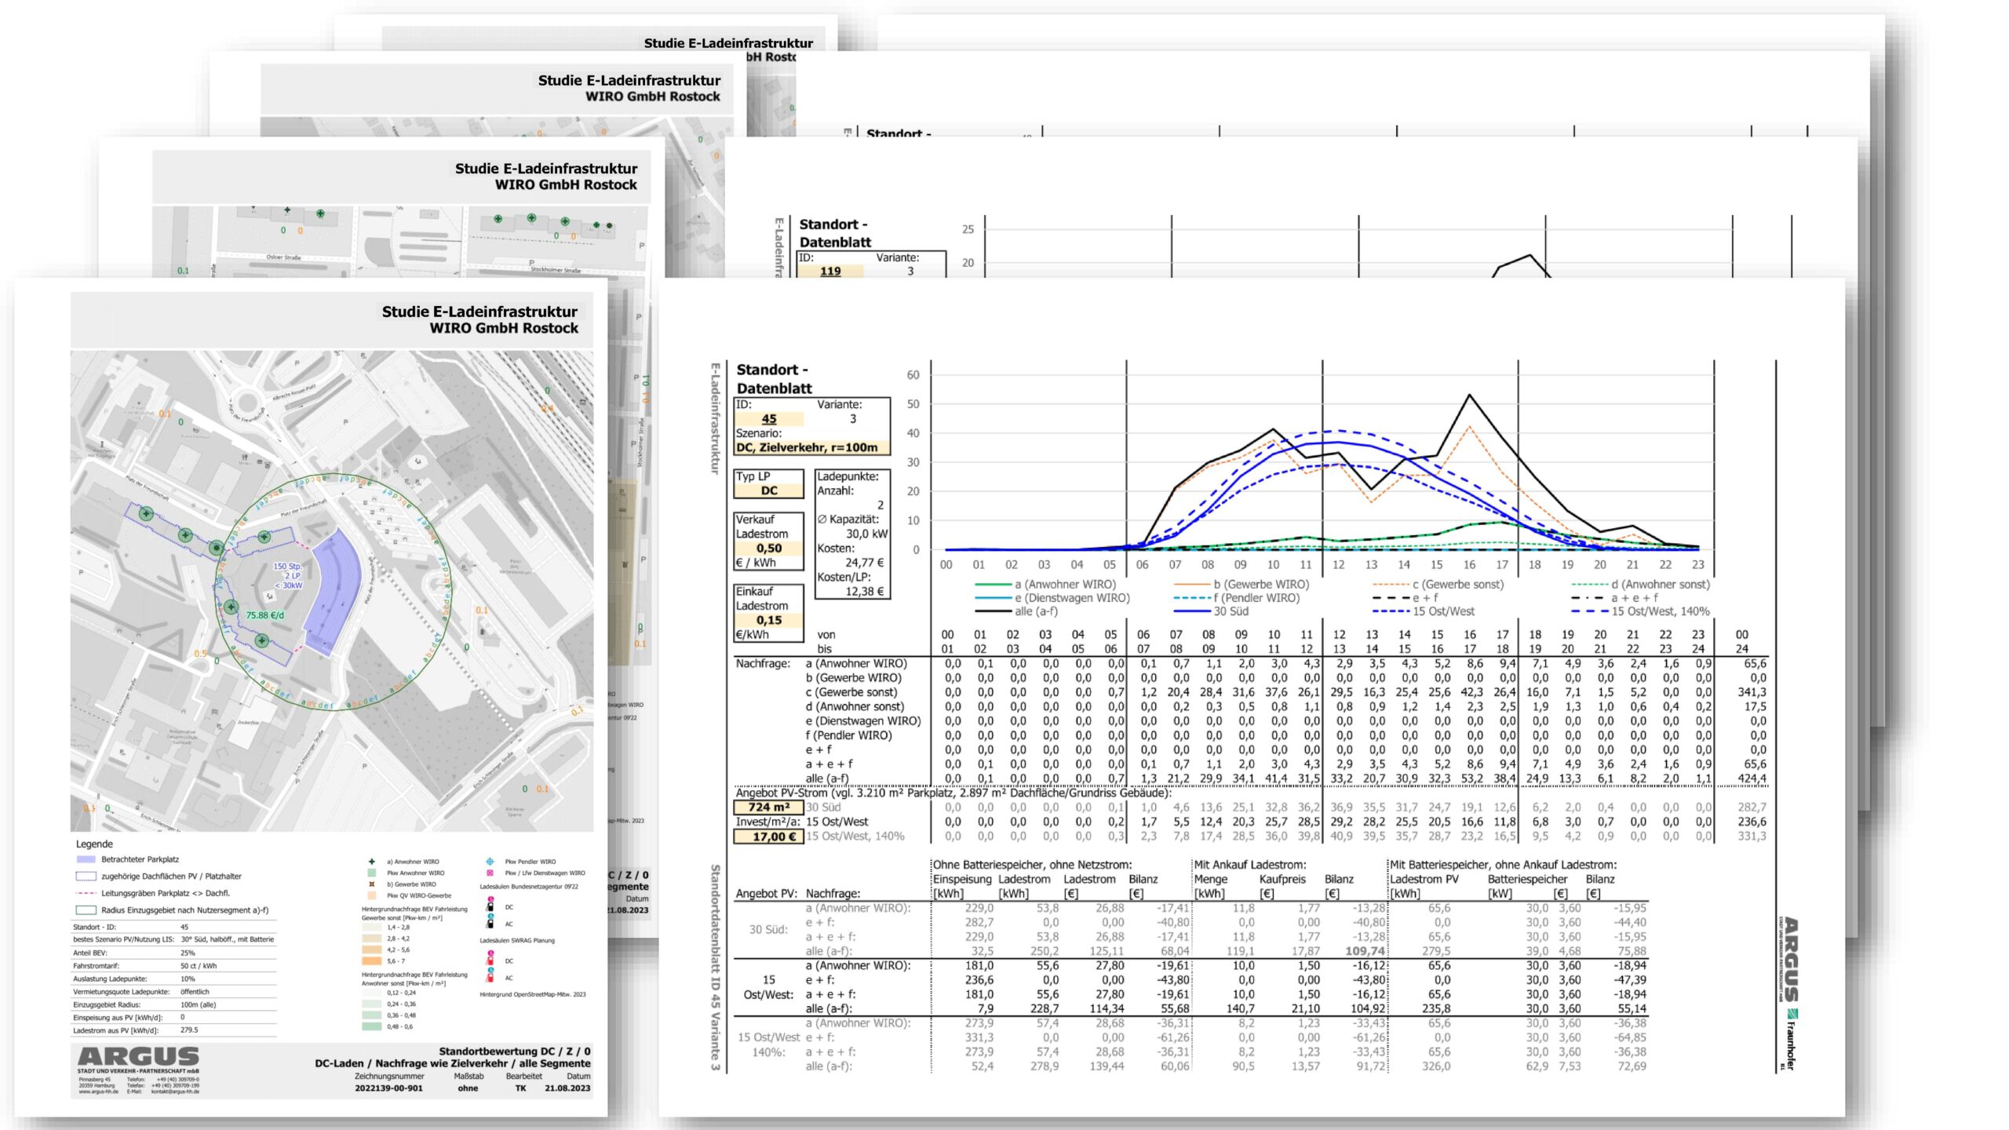Viewport: 2009px width, 1130px height.
Task: Click the 'b) Gewerbe WIRO' brown cross legend symbol
Action: pyautogui.click(x=372, y=884)
